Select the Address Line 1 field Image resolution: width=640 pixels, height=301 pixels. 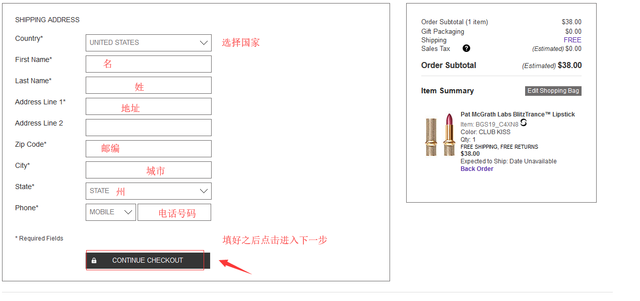(148, 106)
